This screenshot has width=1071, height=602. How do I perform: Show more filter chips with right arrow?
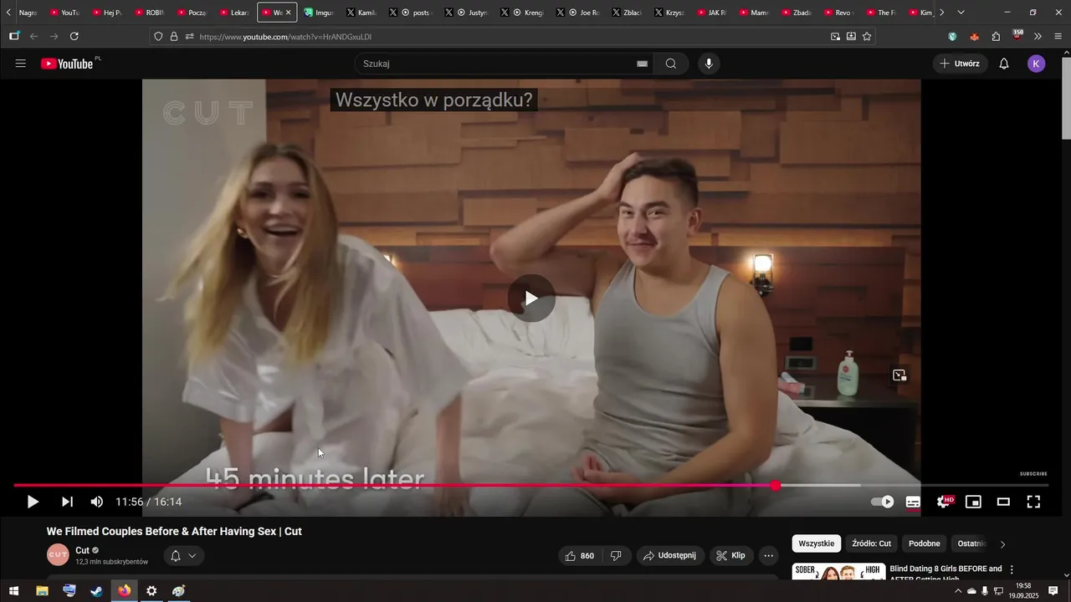[x=1002, y=544]
